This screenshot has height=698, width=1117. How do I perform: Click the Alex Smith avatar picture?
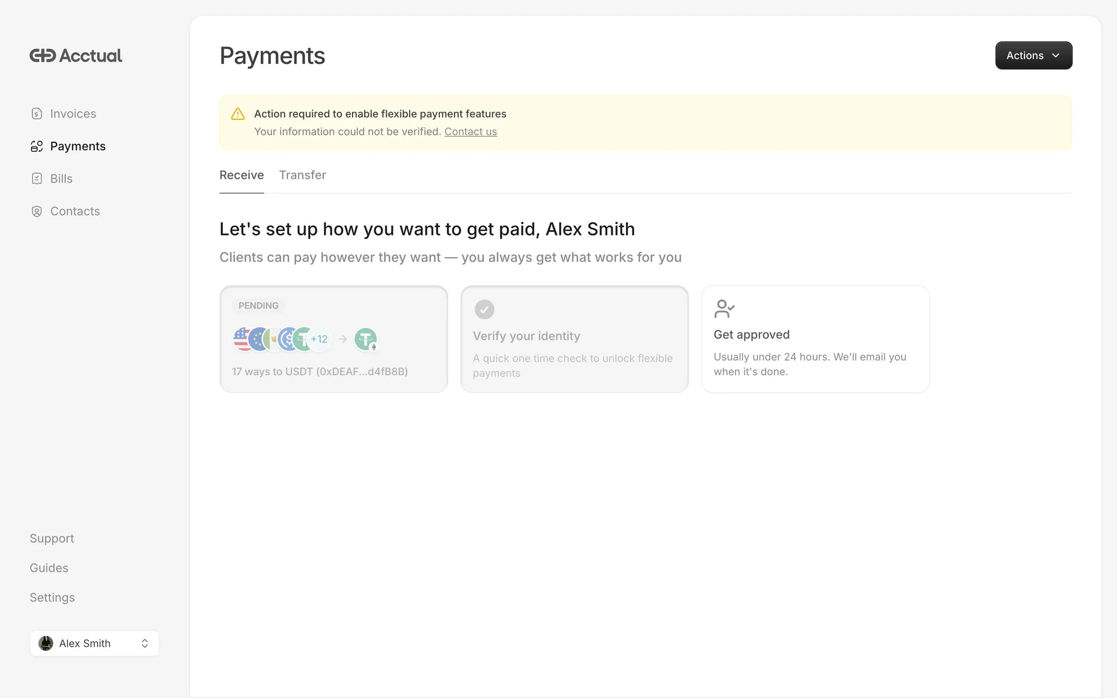click(46, 643)
